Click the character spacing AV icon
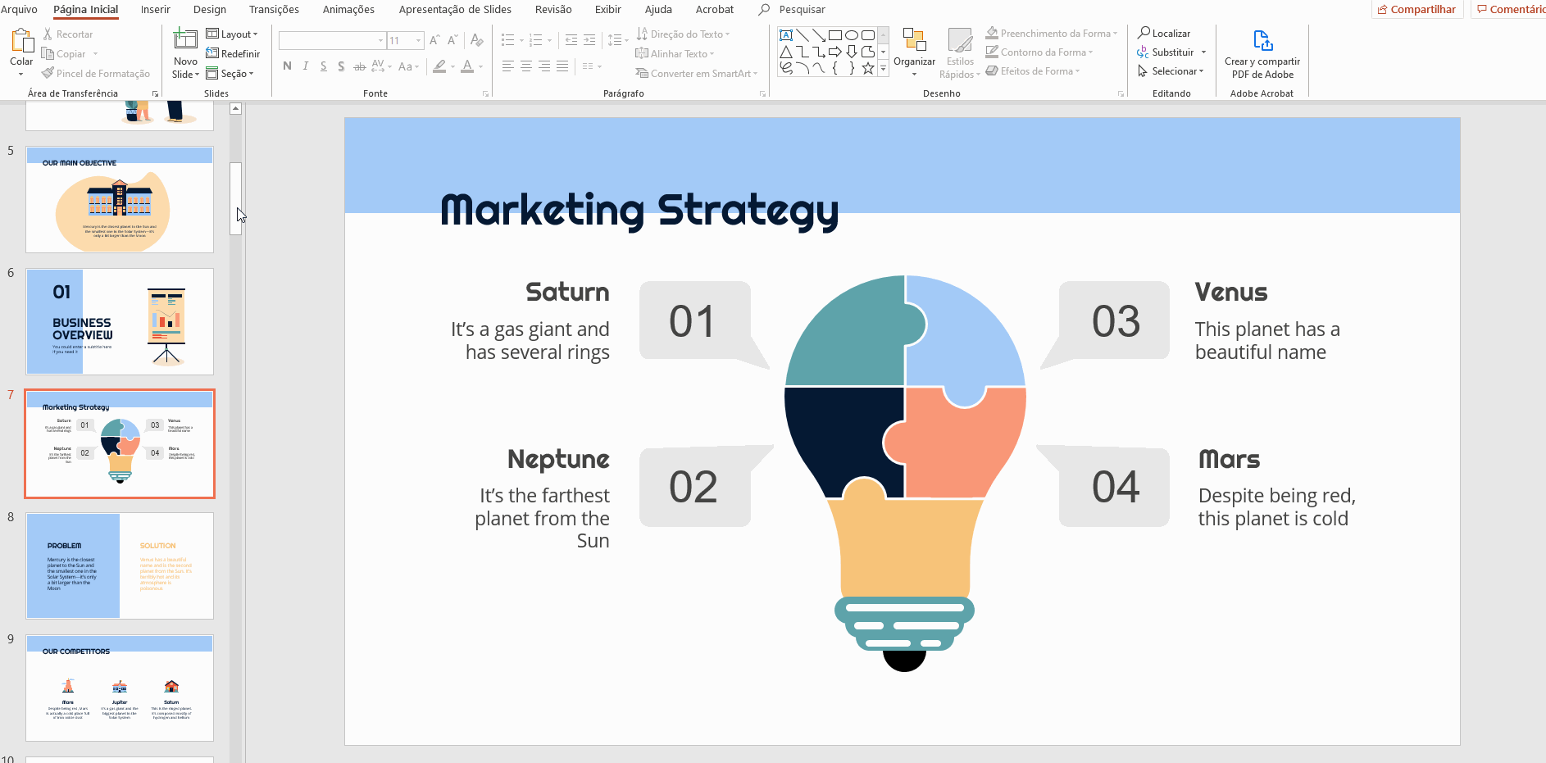The image size is (1546, 763). click(378, 66)
